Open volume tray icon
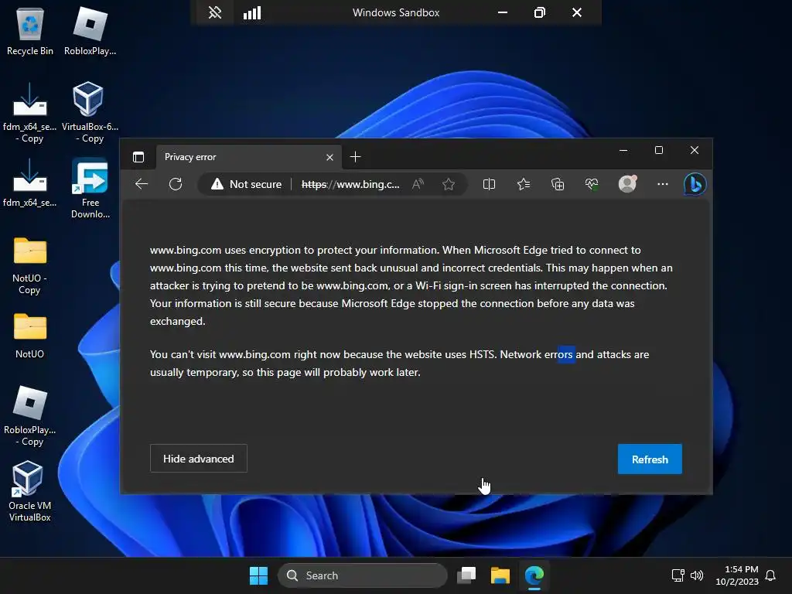This screenshot has width=792, height=594. (x=697, y=575)
